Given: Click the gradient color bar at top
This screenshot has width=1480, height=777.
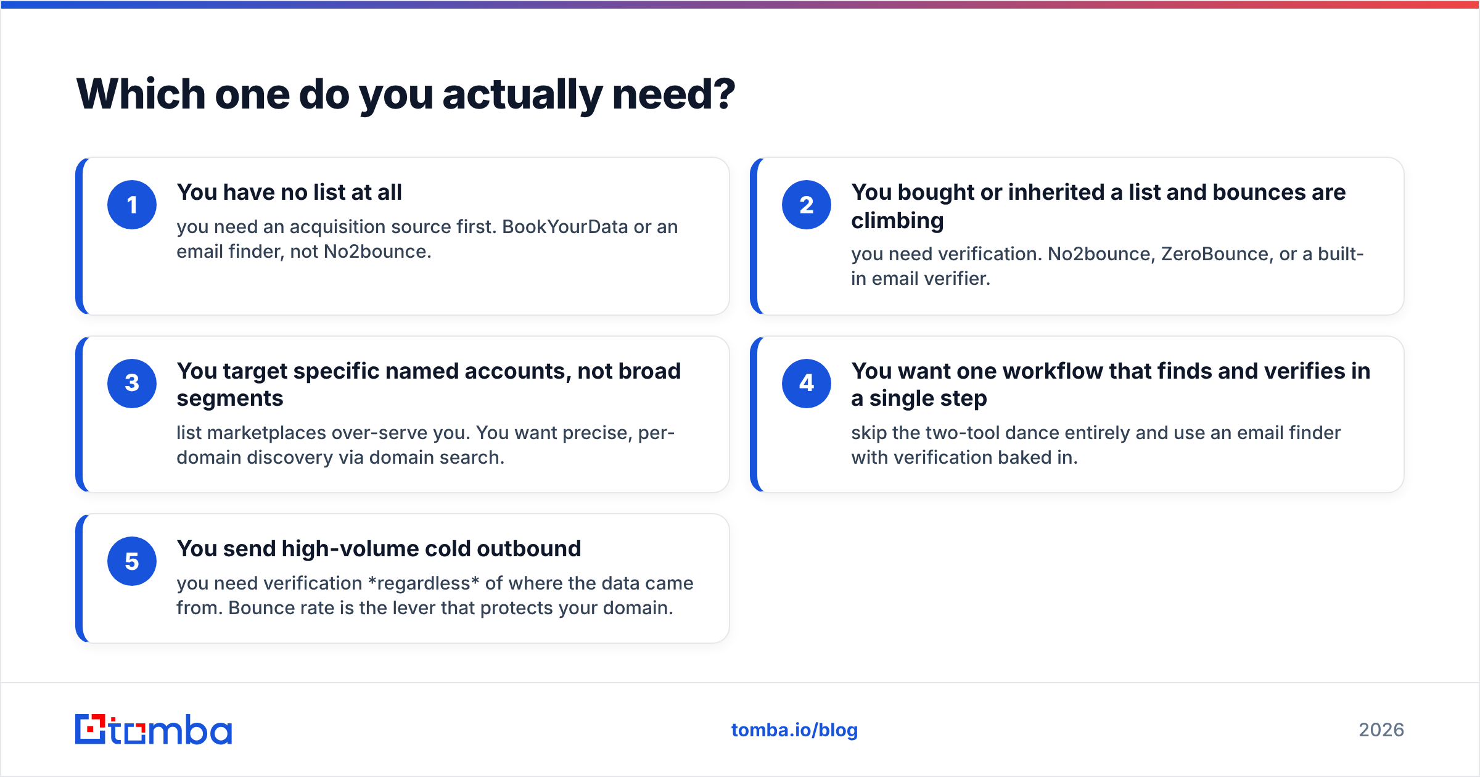Looking at the screenshot, I should click(x=740, y=4).
